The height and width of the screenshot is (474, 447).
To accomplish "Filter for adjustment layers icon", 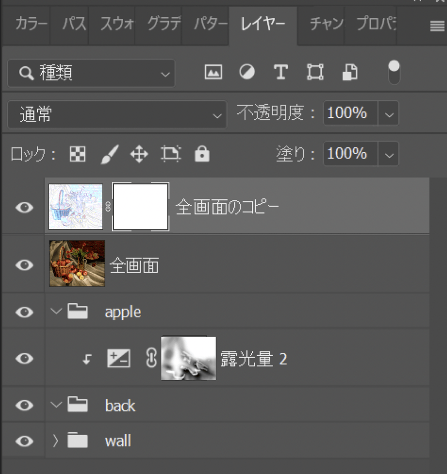I will point(247,72).
